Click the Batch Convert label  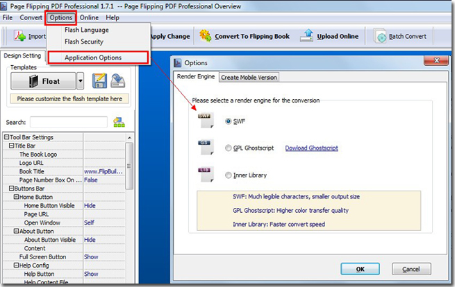(408, 37)
